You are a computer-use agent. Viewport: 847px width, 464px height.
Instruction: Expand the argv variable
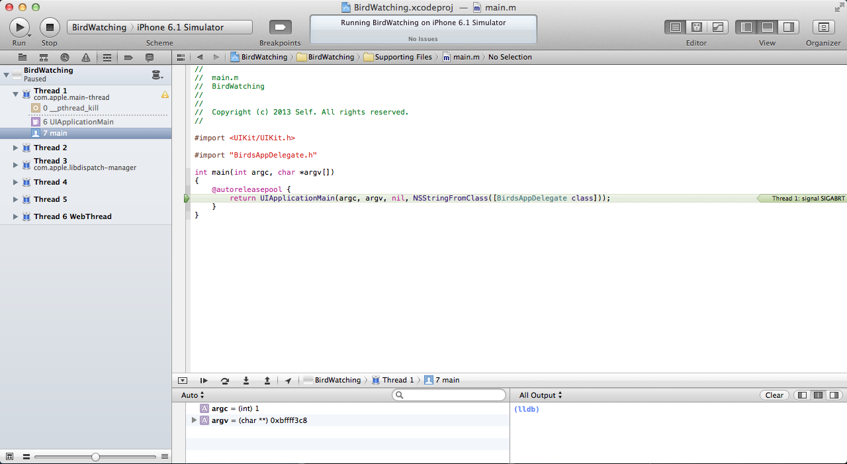(194, 420)
